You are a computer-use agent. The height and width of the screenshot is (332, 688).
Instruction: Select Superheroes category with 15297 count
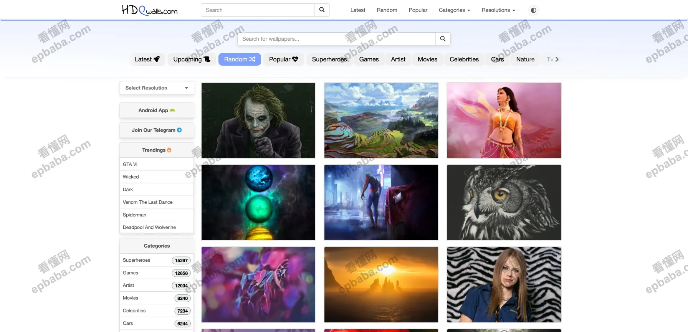(x=157, y=260)
